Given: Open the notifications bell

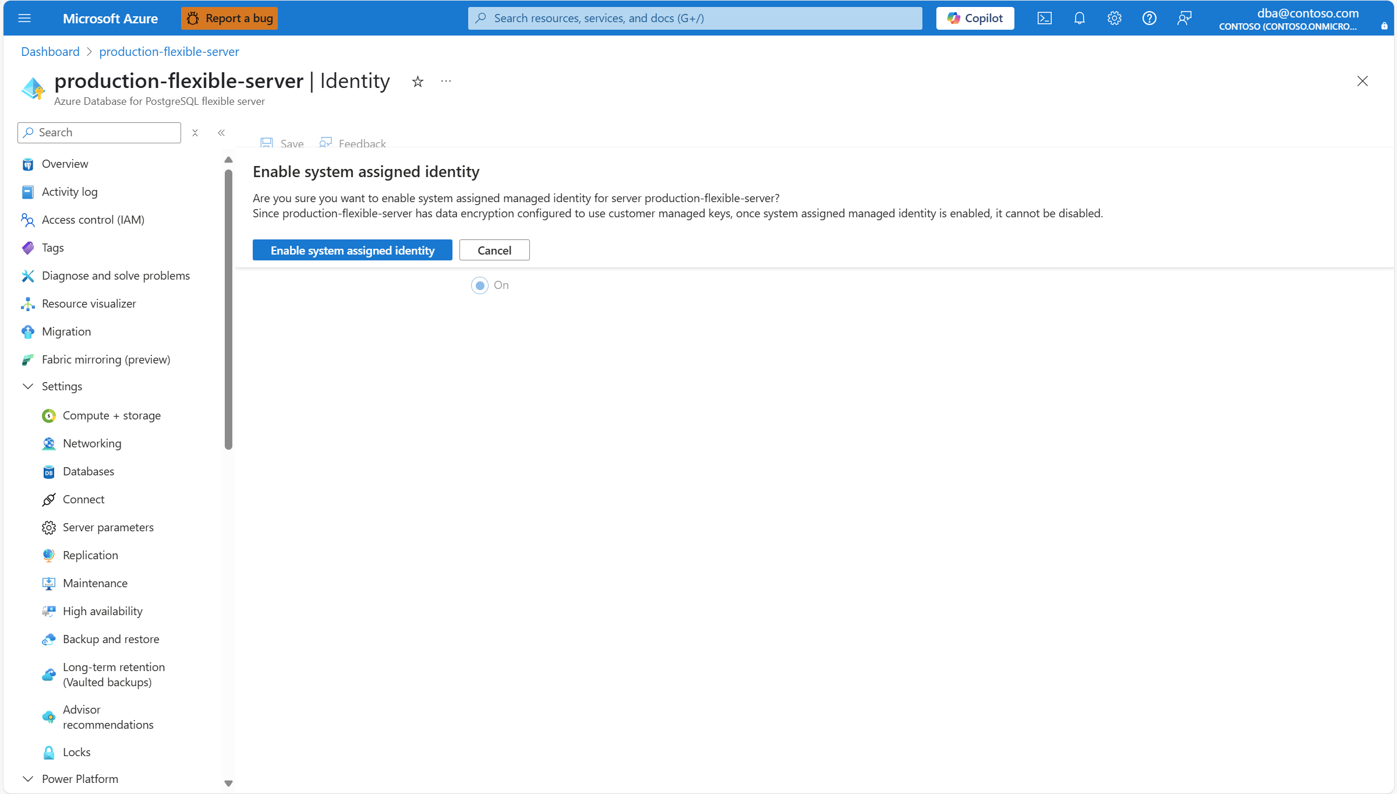Looking at the screenshot, I should [x=1080, y=18].
